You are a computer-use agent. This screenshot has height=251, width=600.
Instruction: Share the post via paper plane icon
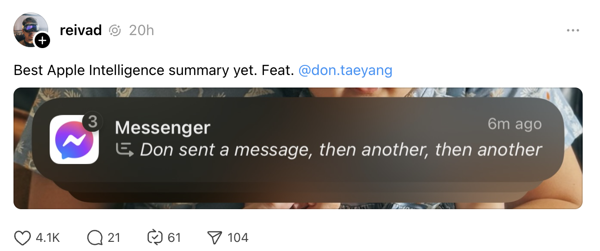[x=214, y=238]
